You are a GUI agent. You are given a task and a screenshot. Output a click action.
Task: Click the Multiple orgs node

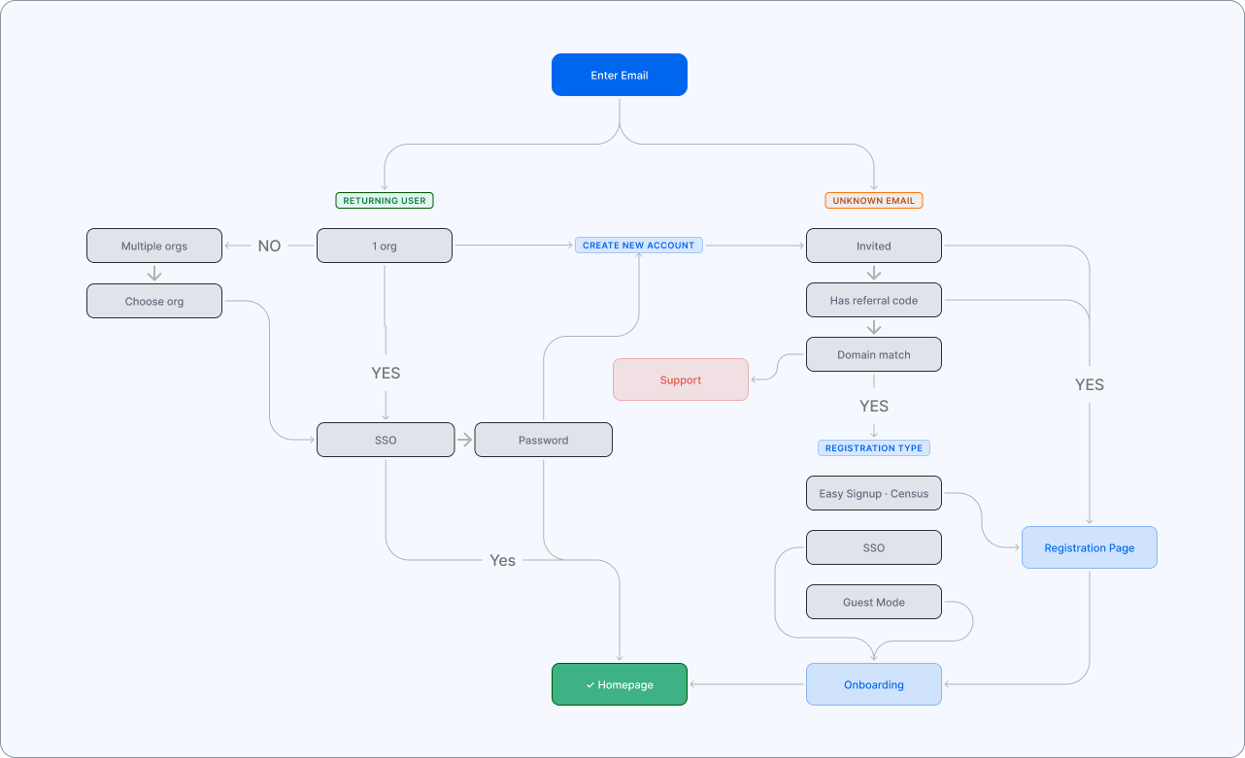pos(154,246)
